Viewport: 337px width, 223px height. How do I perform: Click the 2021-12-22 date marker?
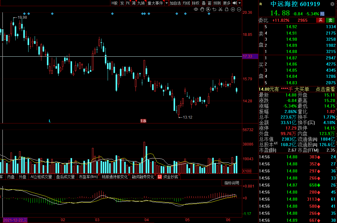pos(14,220)
